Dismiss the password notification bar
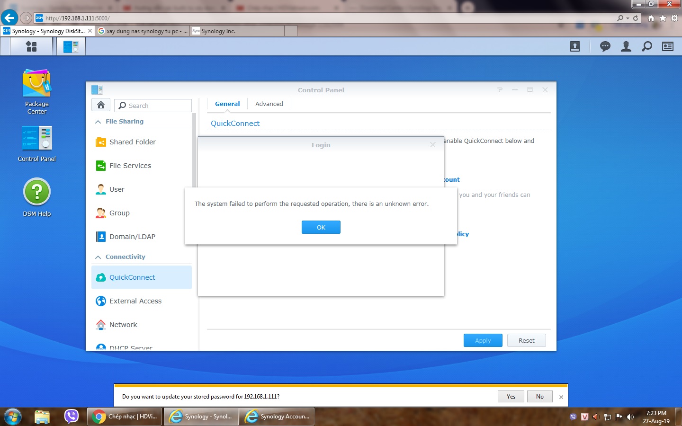This screenshot has height=426, width=682. (x=561, y=397)
